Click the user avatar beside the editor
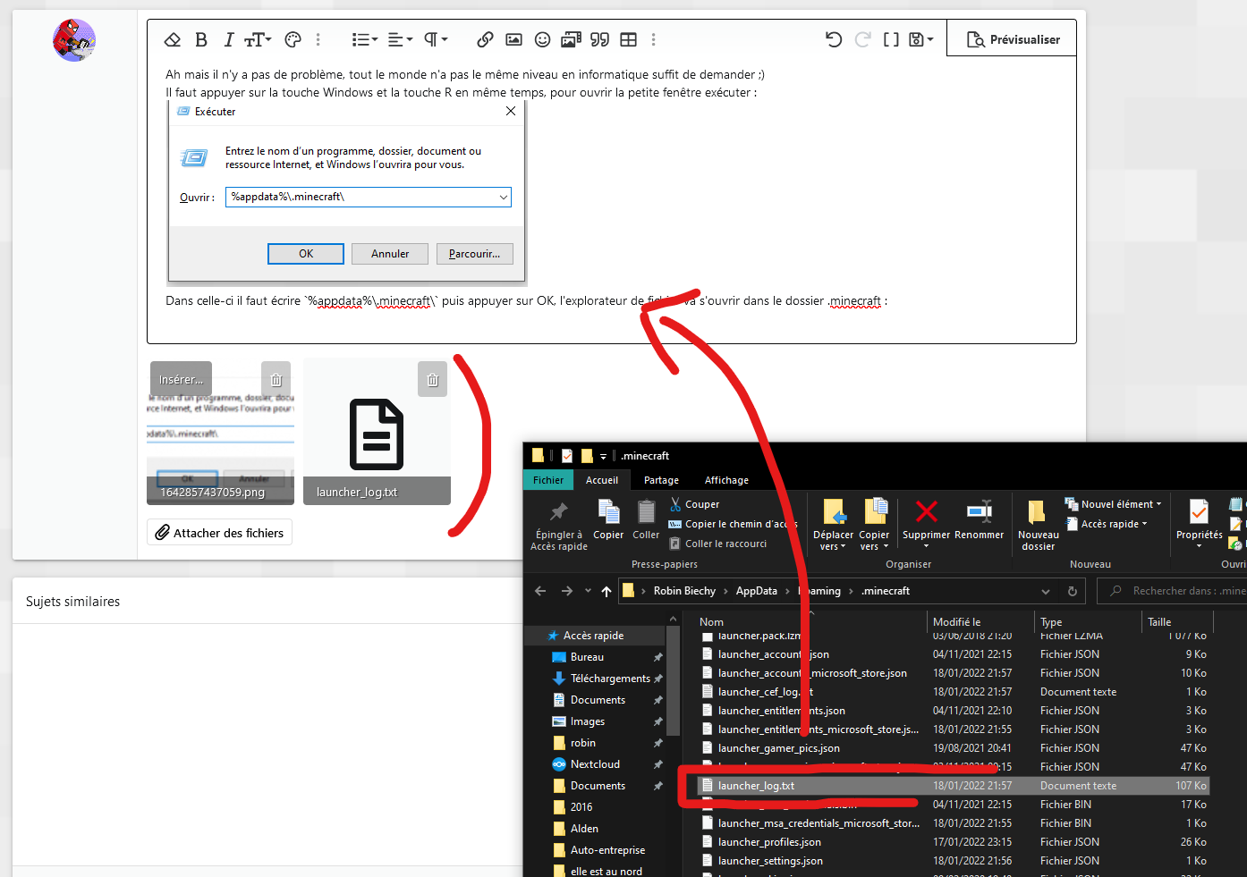 (x=74, y=40)
